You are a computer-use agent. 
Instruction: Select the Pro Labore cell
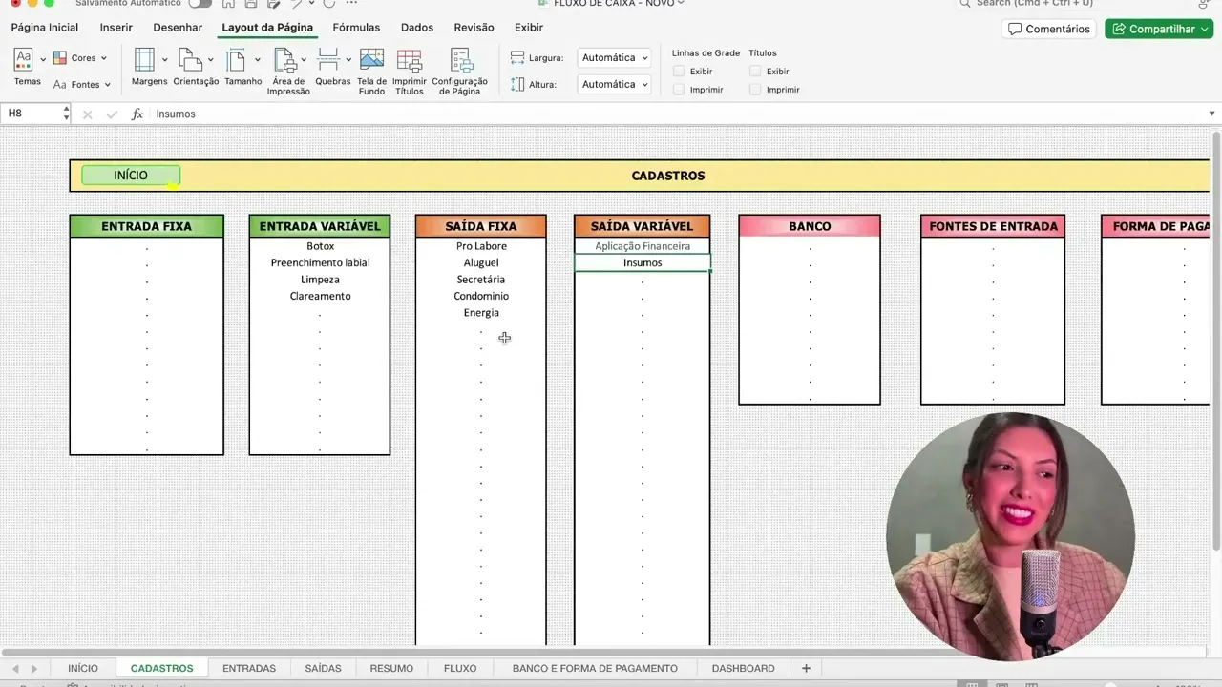(481, 246)
